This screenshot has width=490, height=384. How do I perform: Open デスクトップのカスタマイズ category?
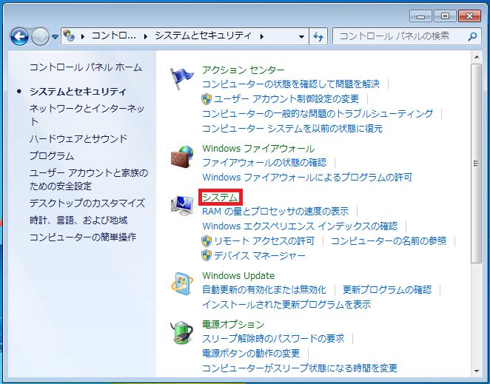click(87, 203)
